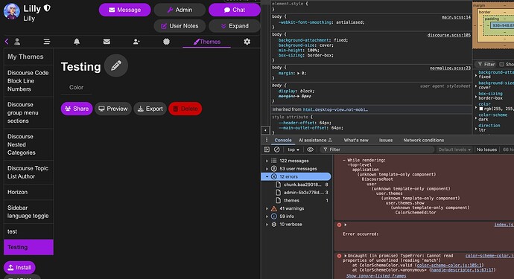Open the activity list icon tab
Screen dimensions: 514x279
[x=47, y=42]
